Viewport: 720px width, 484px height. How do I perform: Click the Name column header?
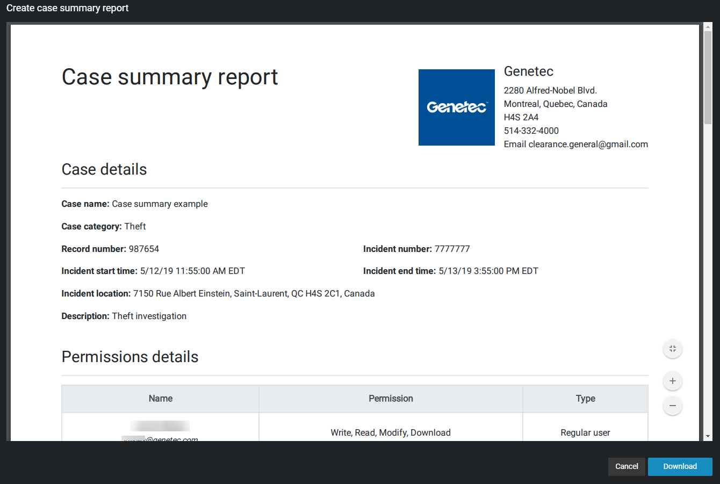coord(161,399)
